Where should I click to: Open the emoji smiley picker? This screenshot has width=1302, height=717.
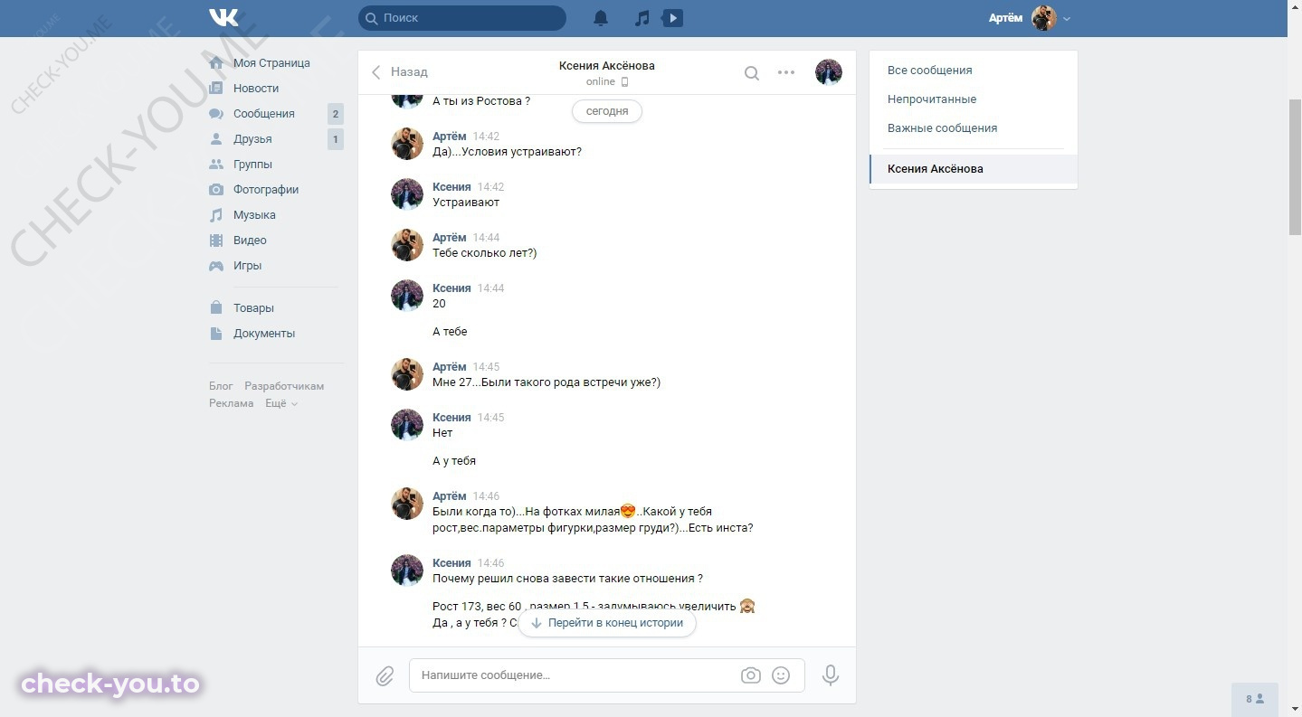pyautogui.click(x=781, y=675)
